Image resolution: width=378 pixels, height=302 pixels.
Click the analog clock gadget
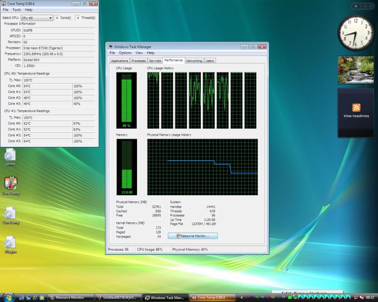point(356,33)
